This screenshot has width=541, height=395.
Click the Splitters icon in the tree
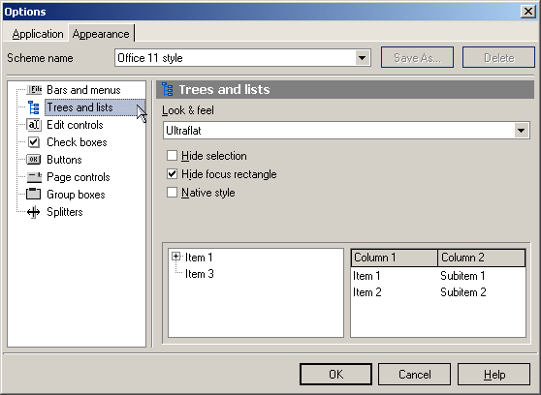(34, 212)
